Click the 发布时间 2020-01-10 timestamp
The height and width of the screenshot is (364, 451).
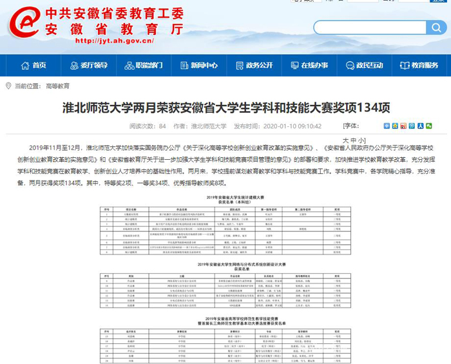tap(278, 126)
